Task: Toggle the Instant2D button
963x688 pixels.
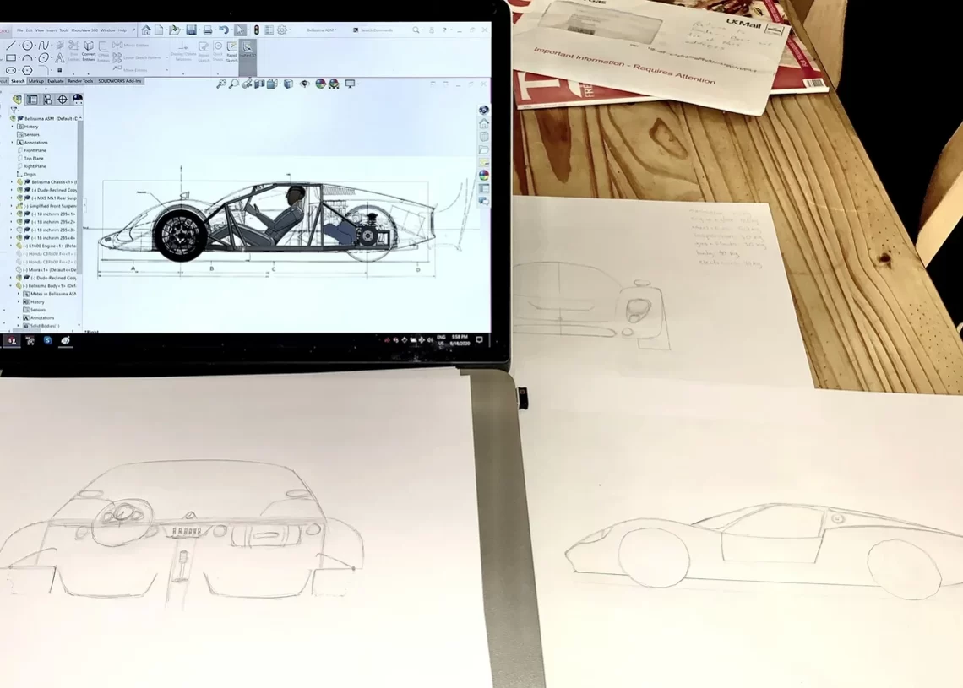Action: [x=248, y=51]
